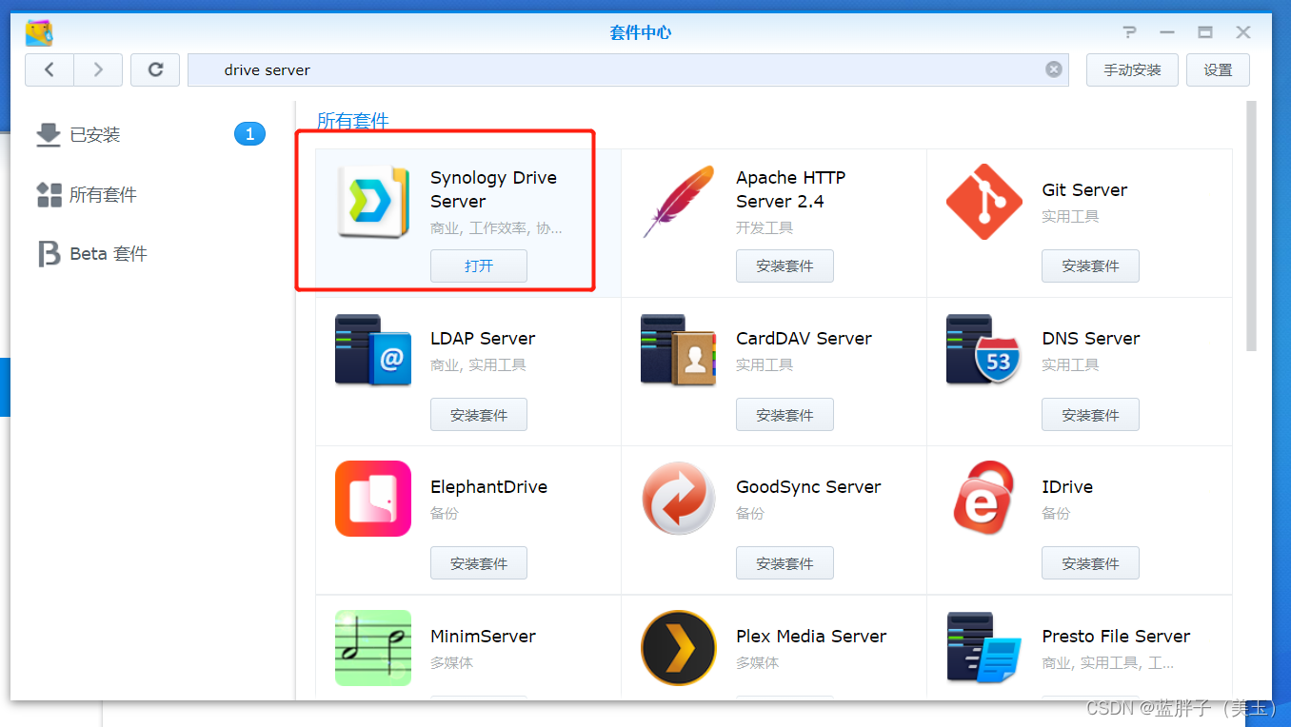Click the LDAP Server title text
The image size is (1291, 727).
483,338
